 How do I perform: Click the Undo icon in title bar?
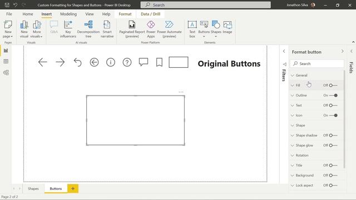point(15,5)
